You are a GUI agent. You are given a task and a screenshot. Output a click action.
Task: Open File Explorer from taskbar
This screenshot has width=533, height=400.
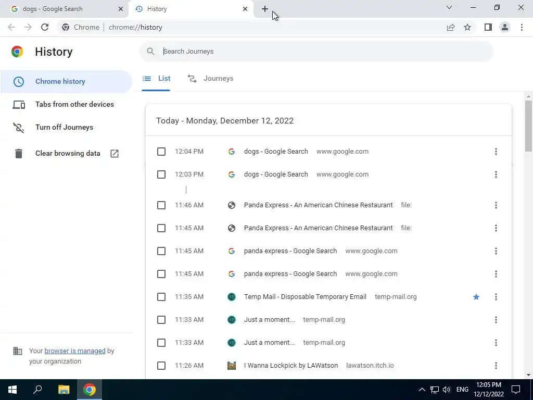pos(64,390)
